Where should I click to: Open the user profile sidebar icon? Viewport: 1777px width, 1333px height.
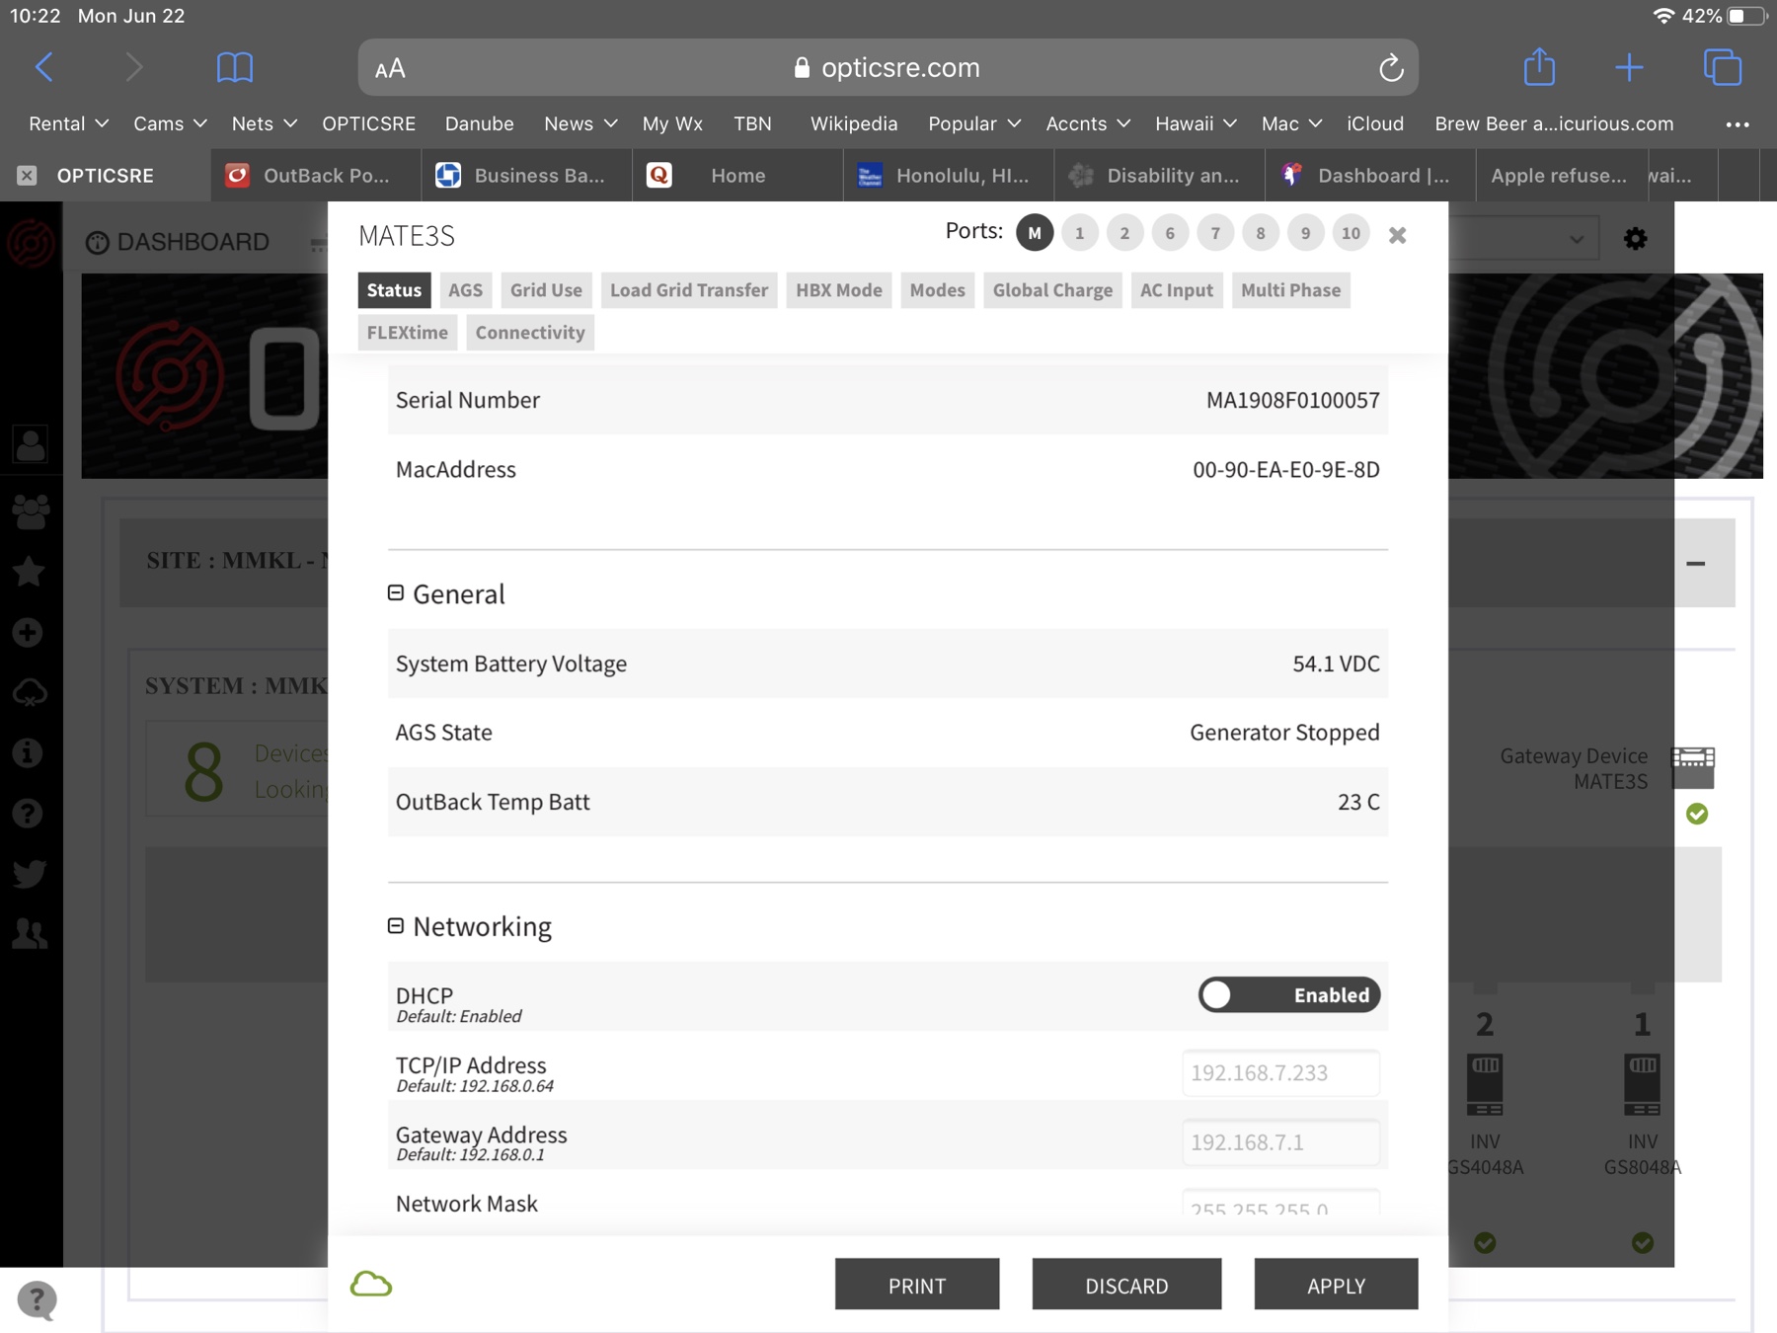coord(30,444)
